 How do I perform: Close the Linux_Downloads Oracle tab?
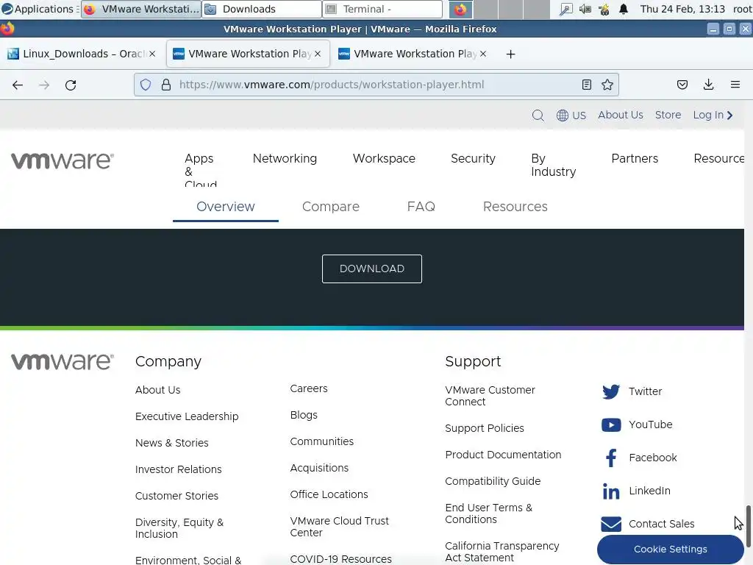point(152,54)
